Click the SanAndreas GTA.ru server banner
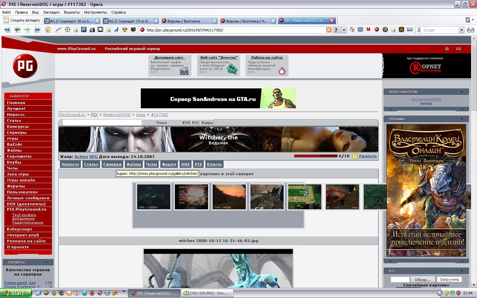Image resolution: width=477 pixels, height=298 pixels. pos(218,98)
